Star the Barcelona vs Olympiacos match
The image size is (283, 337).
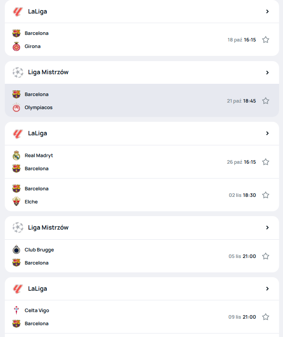pos(266,101)
